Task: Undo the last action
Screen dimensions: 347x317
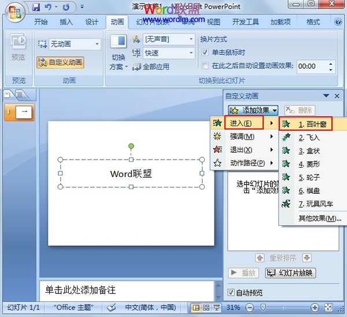Action: tap(48, 7)
